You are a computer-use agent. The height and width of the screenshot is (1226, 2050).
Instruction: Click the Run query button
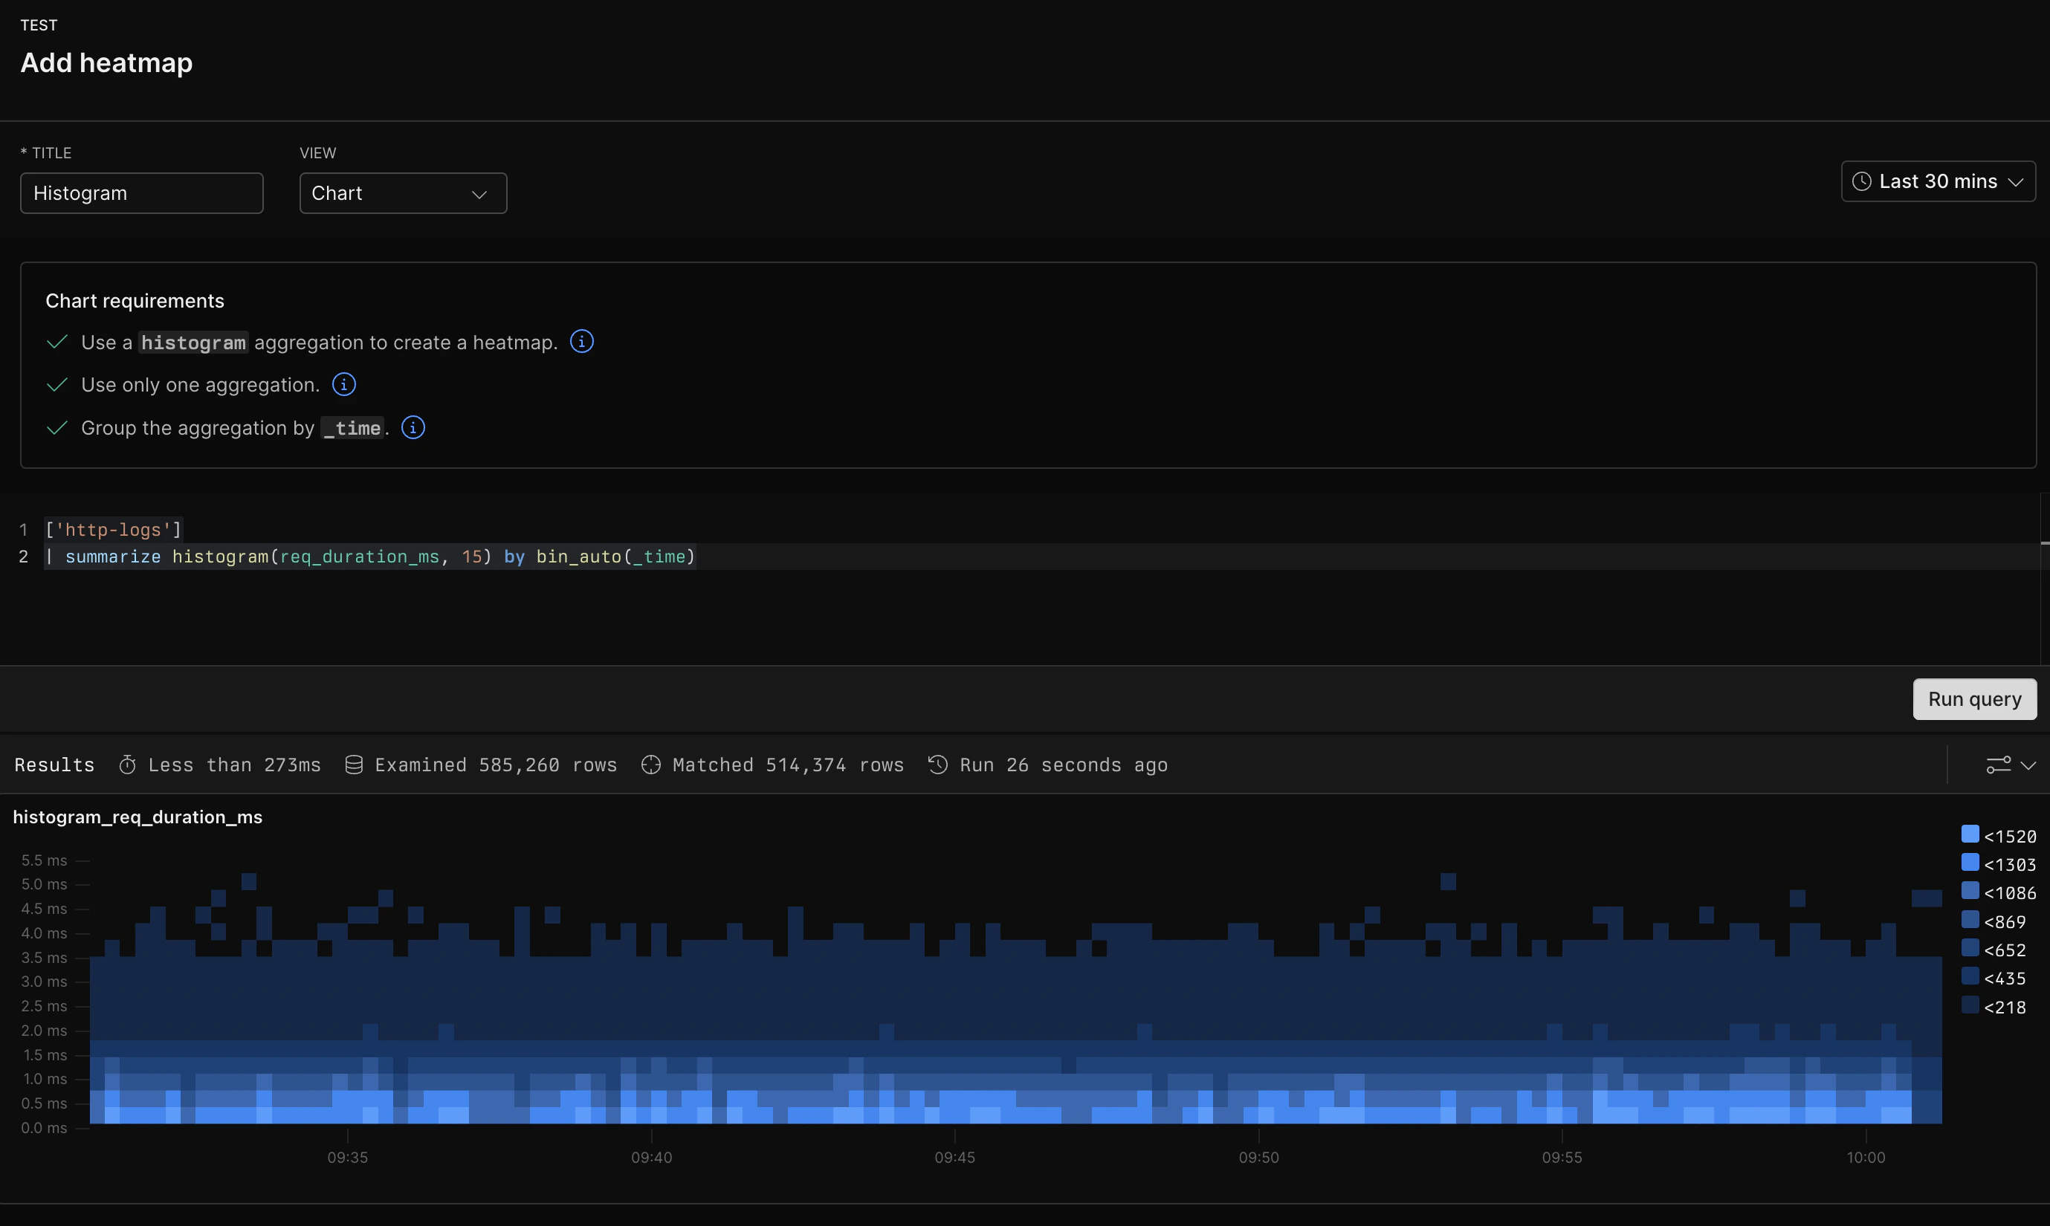tap(1974, 698)
